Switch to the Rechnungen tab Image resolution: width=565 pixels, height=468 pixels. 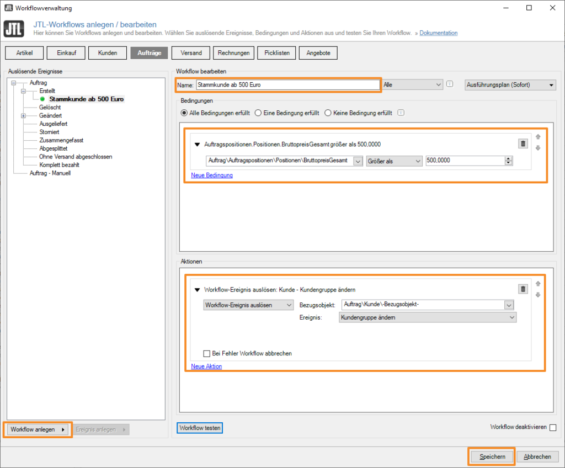click(x=233, y=53)
